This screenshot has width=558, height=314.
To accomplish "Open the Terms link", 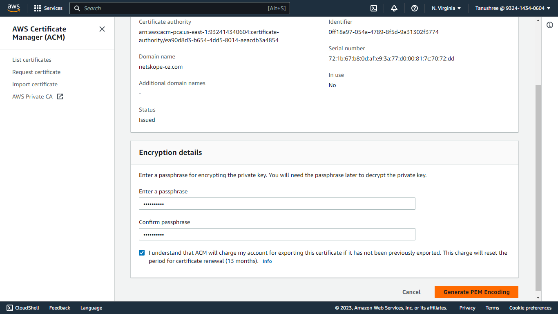I will point(492,308).
